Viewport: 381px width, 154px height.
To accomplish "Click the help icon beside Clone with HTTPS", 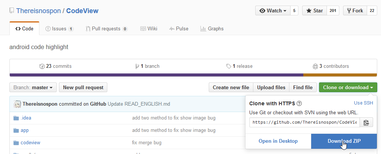I will [x=299, y=103].
